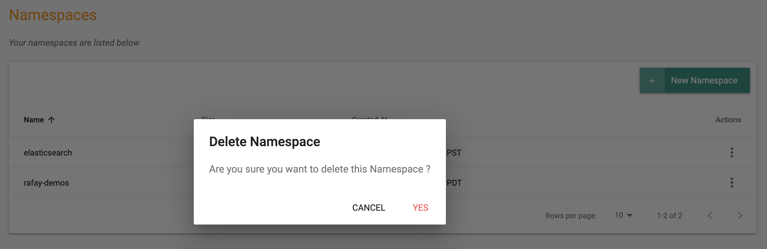Screen dimensions: 767x249
Task: Open the rows per page dropdown
Action: (x=623, y=215)
